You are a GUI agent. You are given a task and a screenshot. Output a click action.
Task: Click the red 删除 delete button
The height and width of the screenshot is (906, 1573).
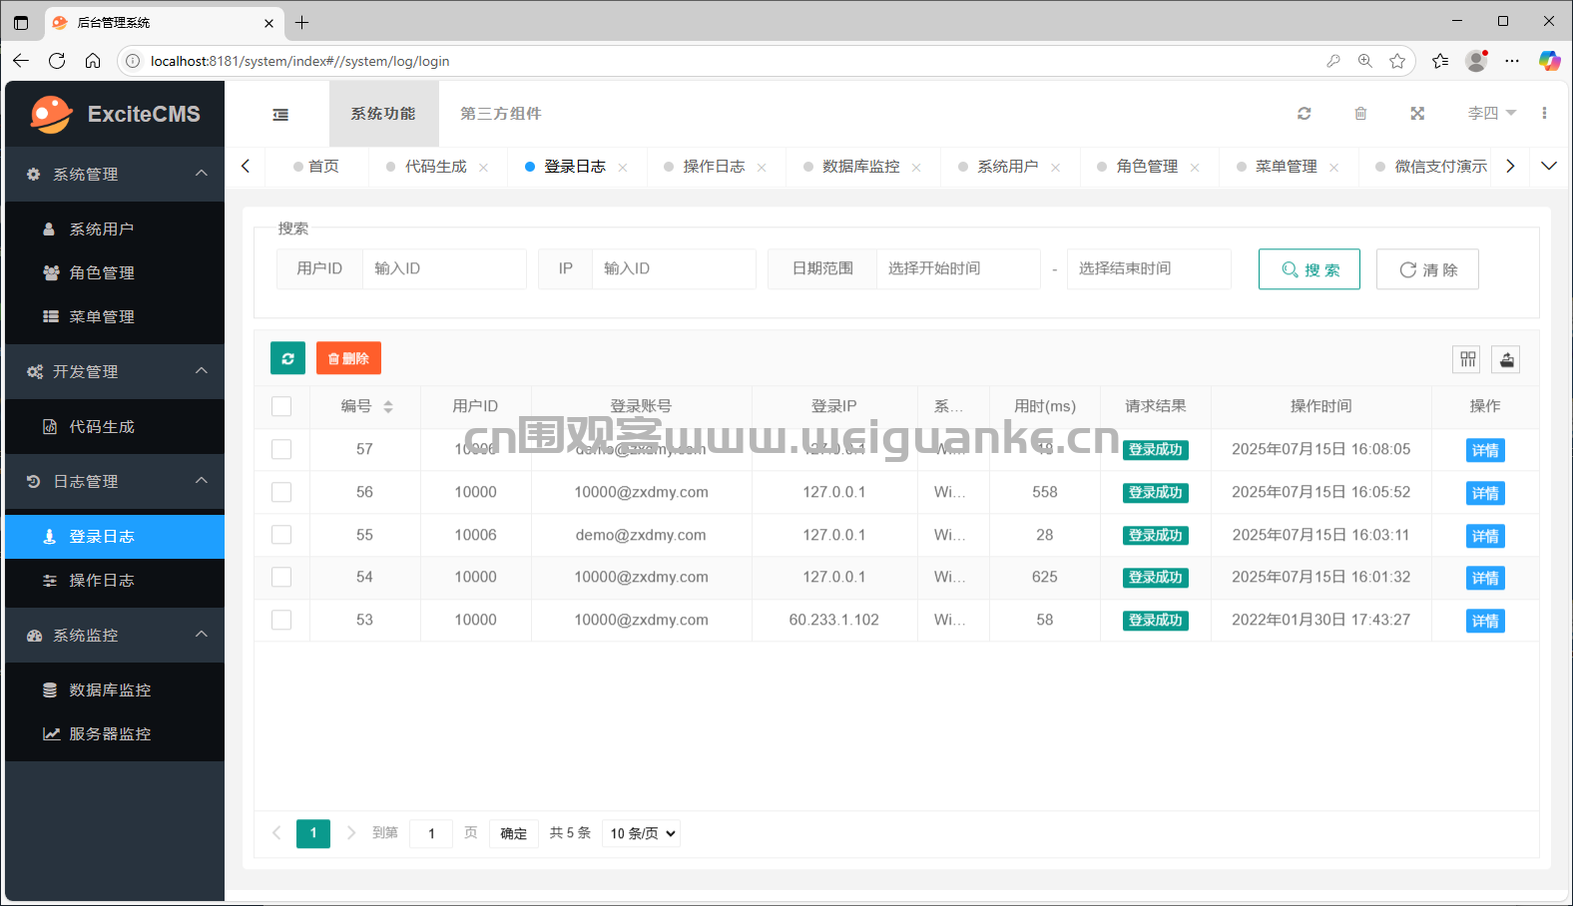(x=348, y=358)
